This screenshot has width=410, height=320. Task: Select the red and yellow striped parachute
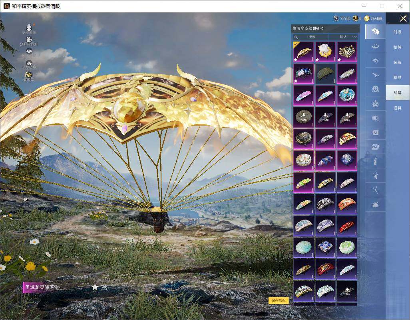click(x=325, y=269)
